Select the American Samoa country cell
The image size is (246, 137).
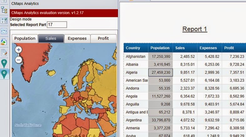point(136,81)
